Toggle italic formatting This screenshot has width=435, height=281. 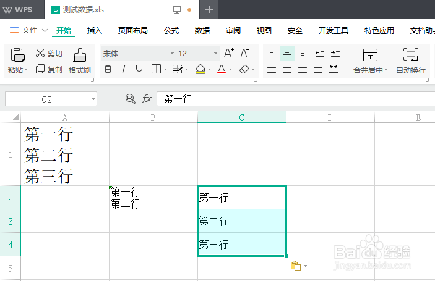tap(124, 69)
